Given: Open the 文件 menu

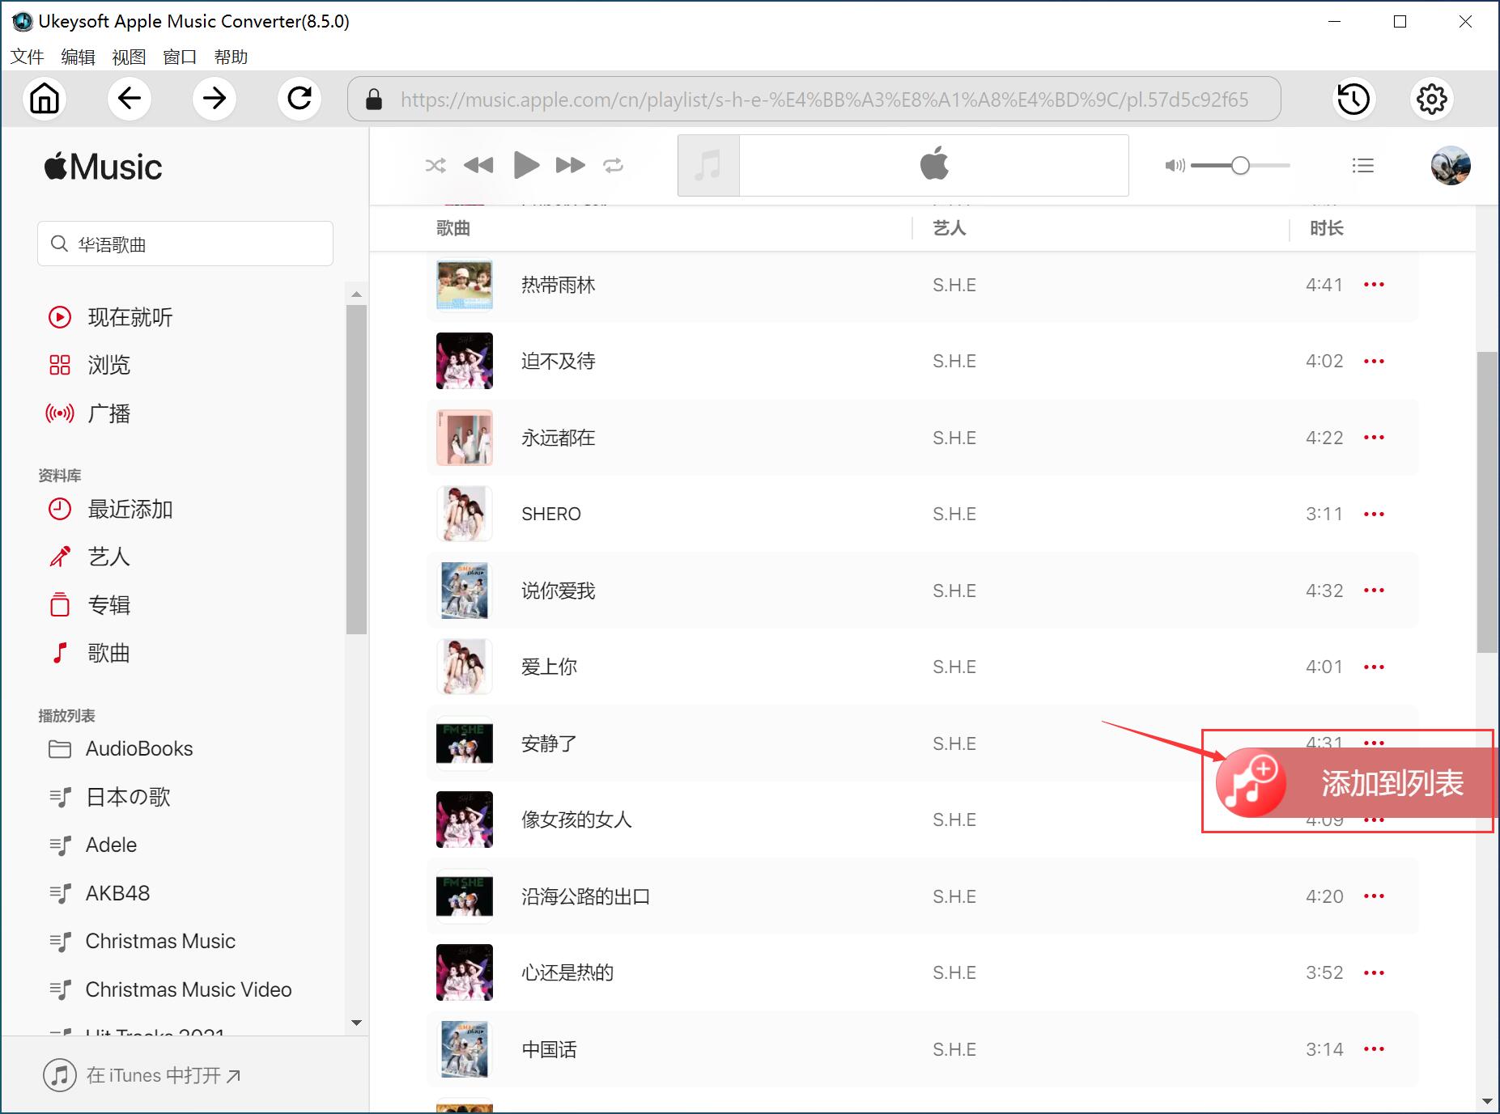Looking at the screenshot, I should [27, 57].
